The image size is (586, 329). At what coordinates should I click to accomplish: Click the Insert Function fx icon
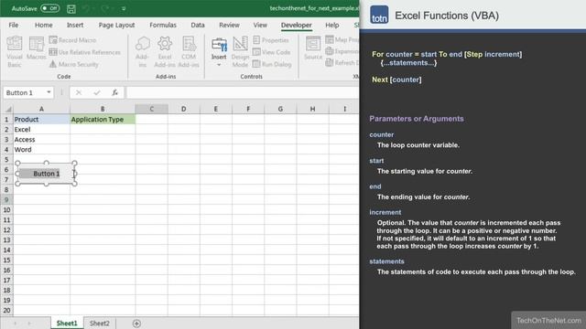click(114, 92)
